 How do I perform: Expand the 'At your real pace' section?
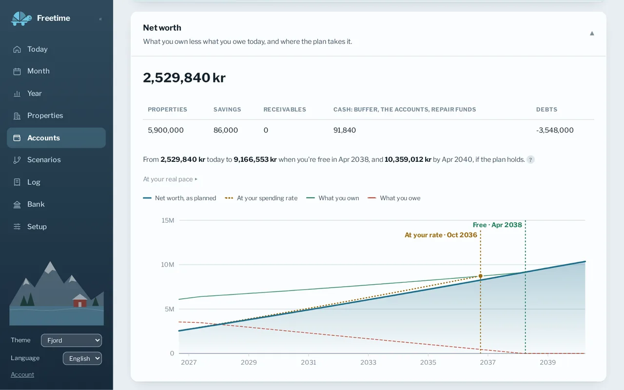170,179
